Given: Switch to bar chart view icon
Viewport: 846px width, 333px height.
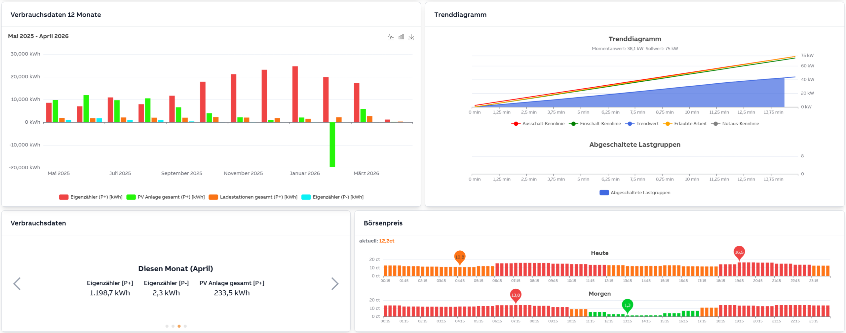Looking at the screenshot, I should click(401, 37).
